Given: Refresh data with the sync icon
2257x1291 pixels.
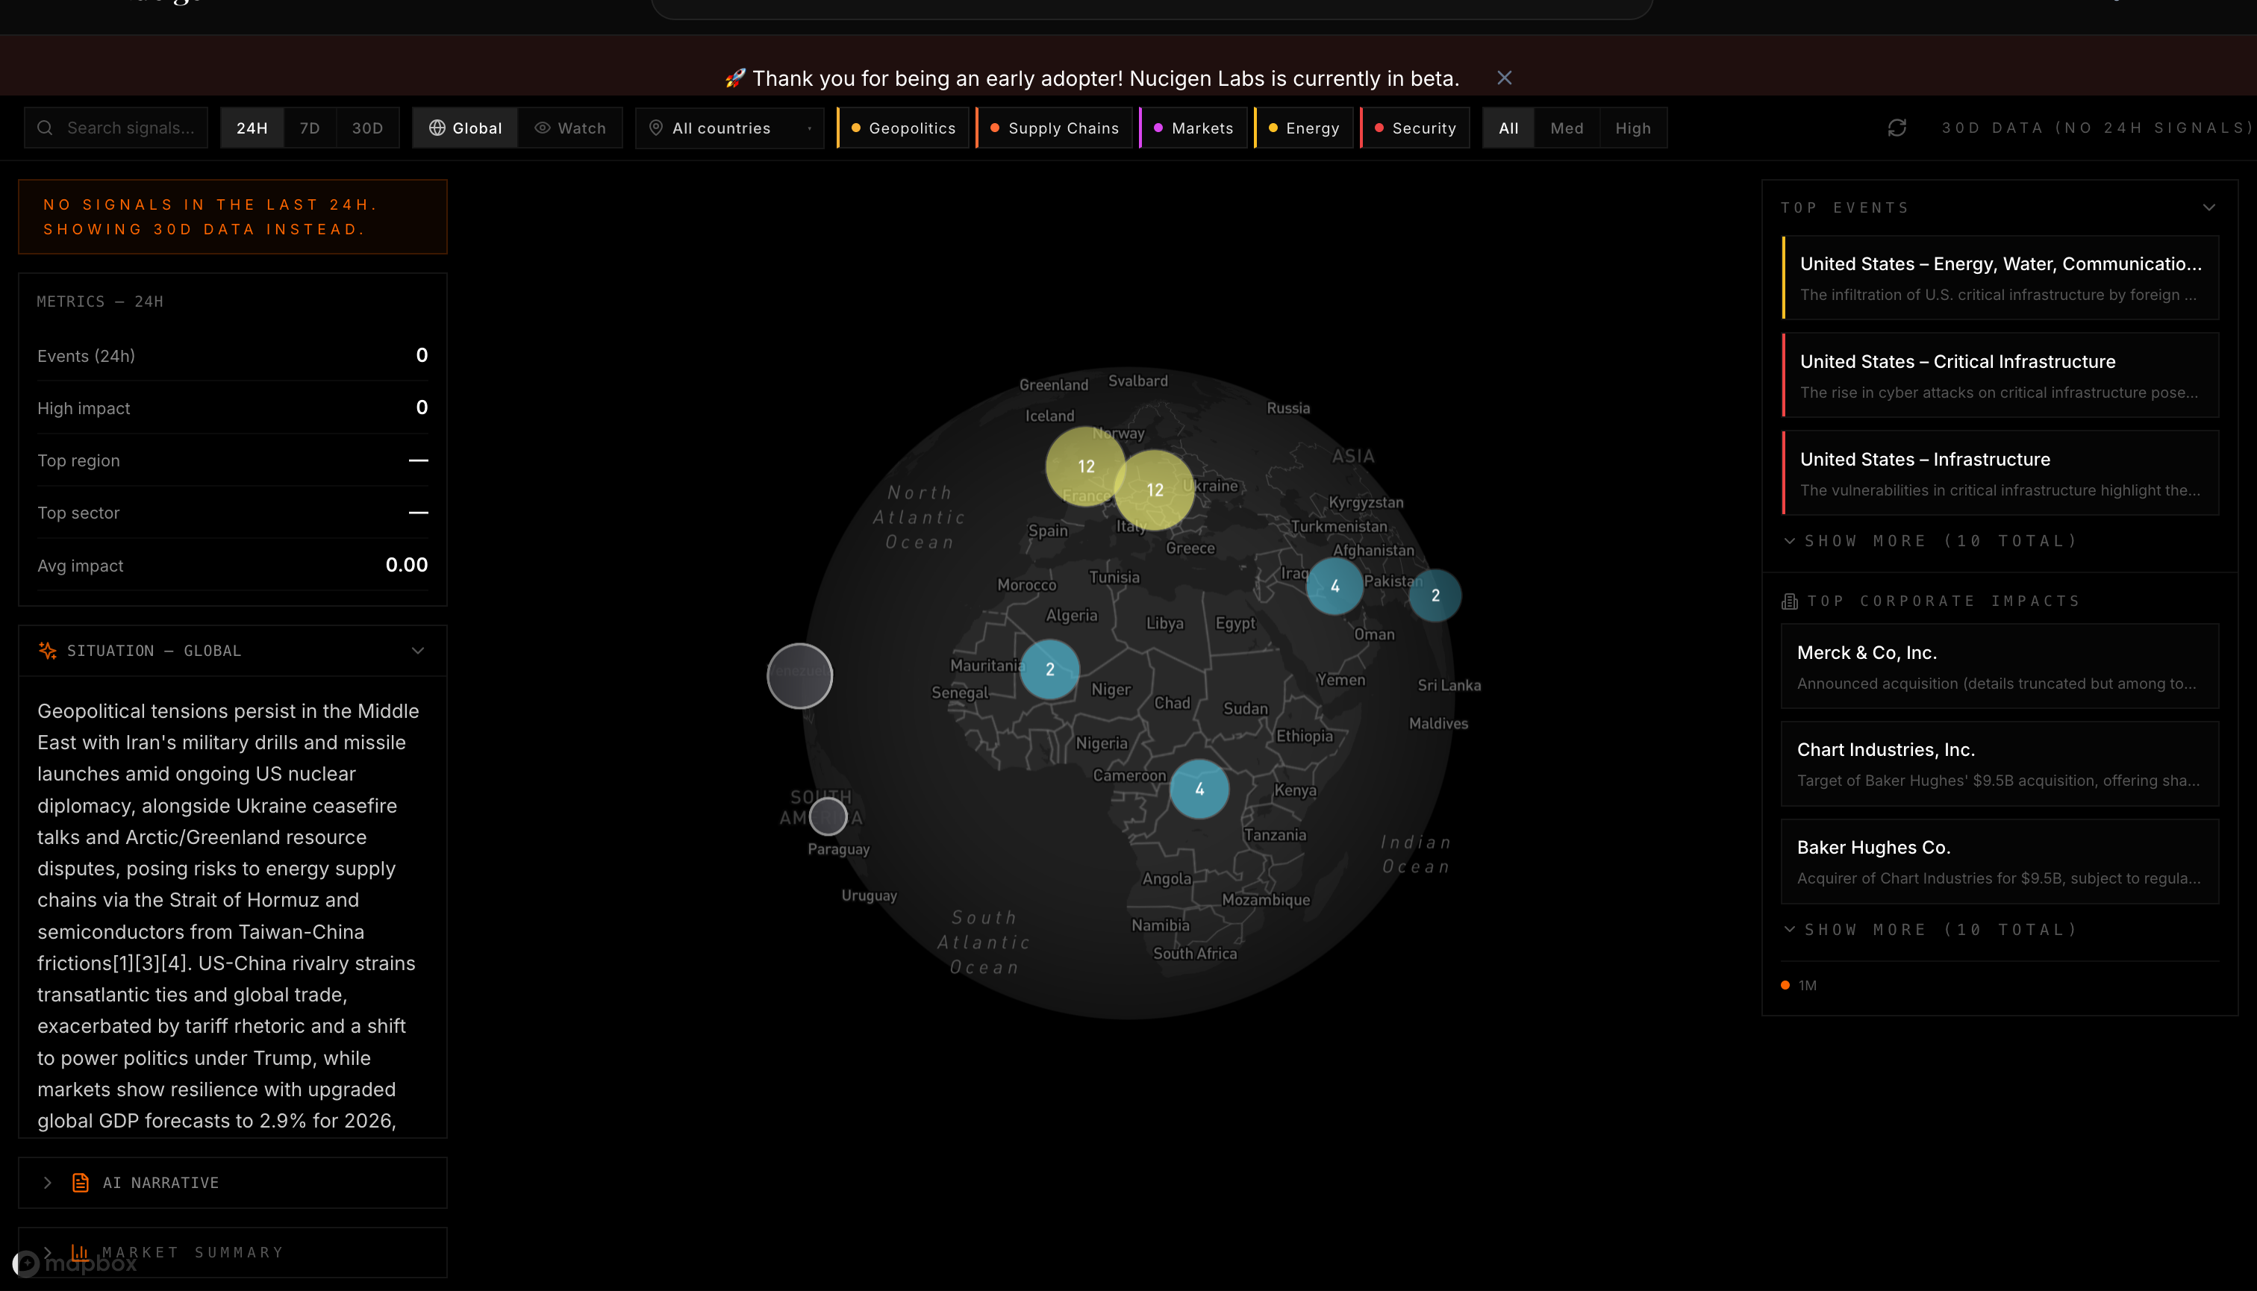Looking at the screenshot, I should (x=1897, y=127).
